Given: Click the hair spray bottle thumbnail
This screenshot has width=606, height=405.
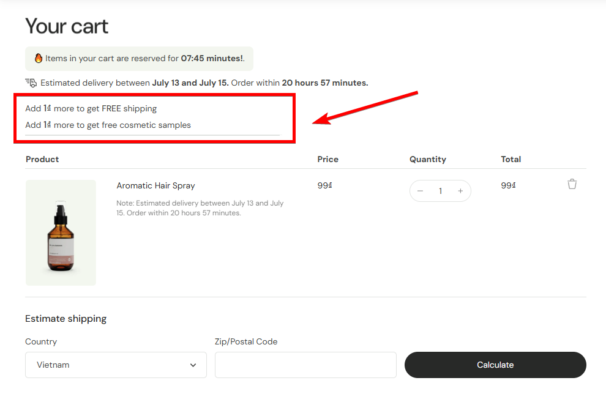Looking at the screenshot, I should (61, 233).
